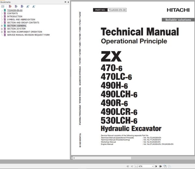Screen dimensions: 195x169
Task: Click the 'Hydraulic Excavator' heading
Action: pyautogui.click(x=131, y=129)
